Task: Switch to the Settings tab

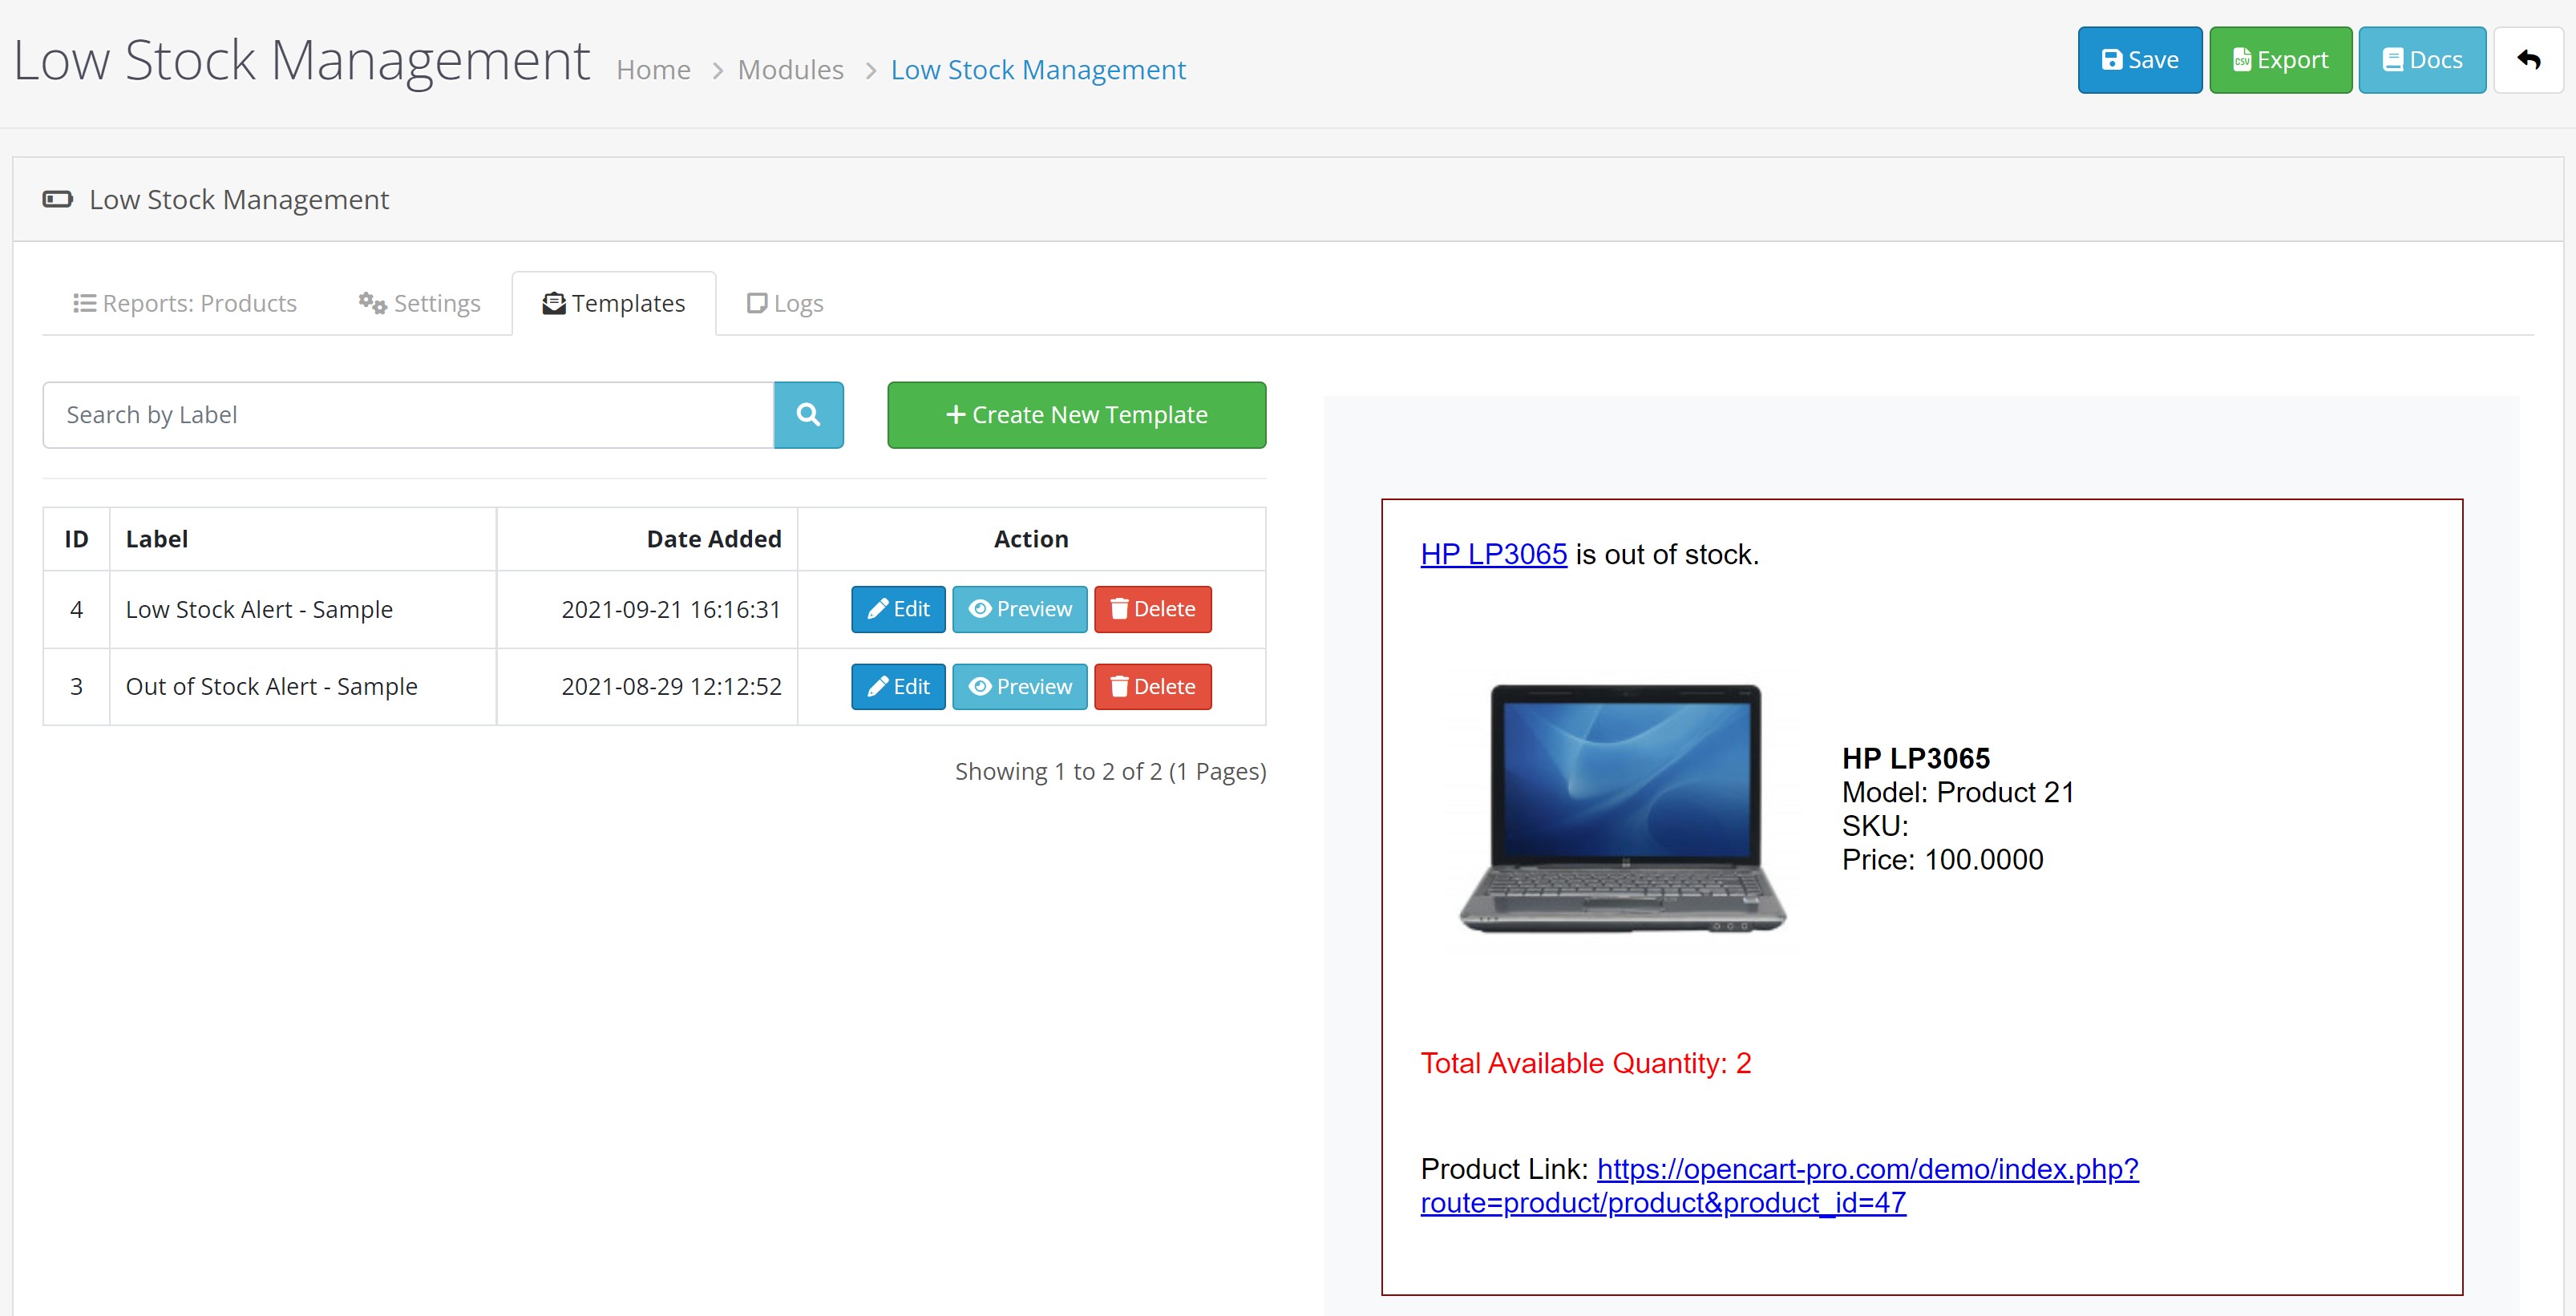Action: point(419,303)
